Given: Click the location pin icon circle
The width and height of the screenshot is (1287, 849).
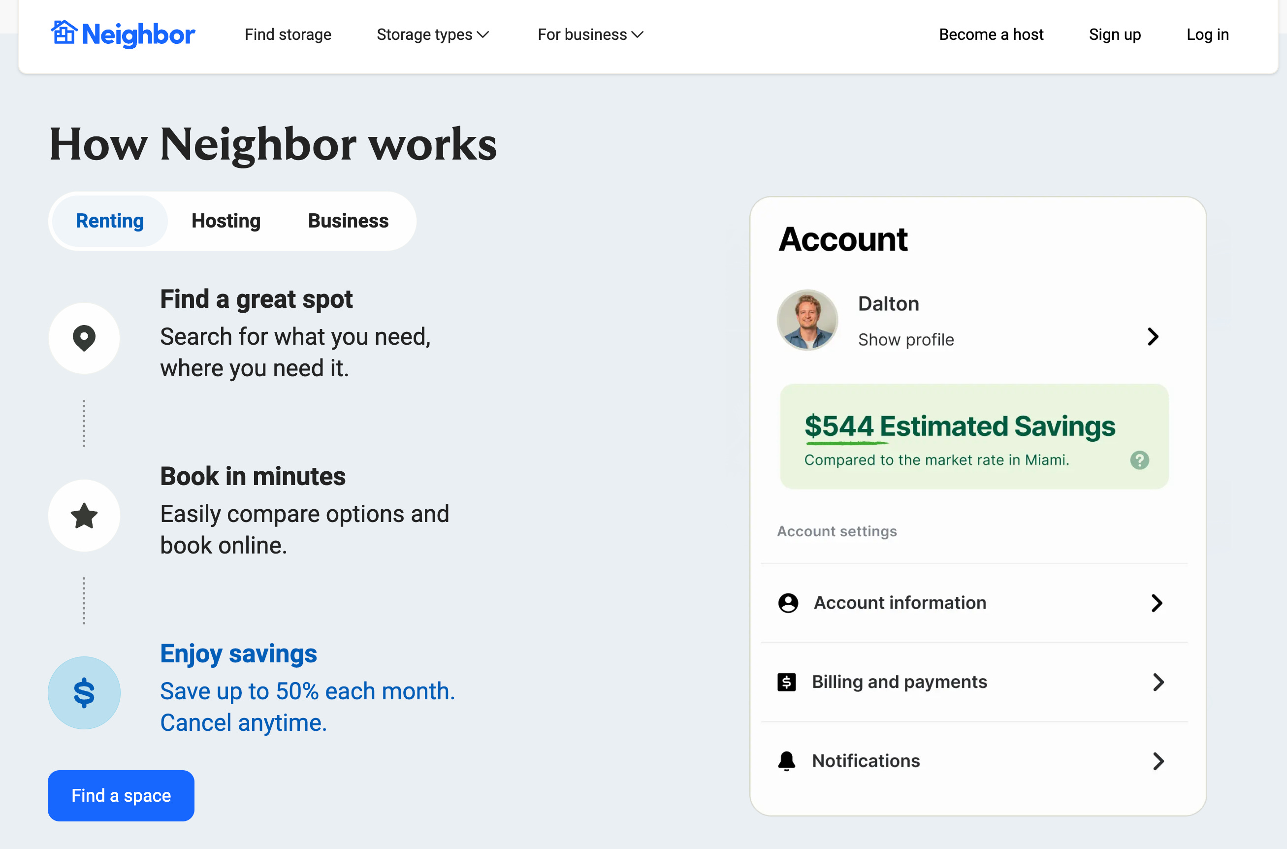Looking at the screenshot, I should click(x=84, y=338).
